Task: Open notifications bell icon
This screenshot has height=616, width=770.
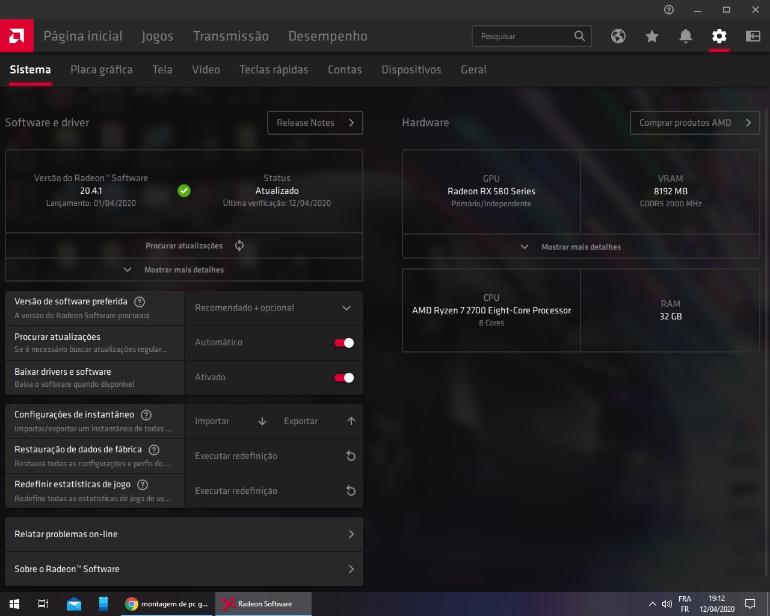Action: (685, 36)
